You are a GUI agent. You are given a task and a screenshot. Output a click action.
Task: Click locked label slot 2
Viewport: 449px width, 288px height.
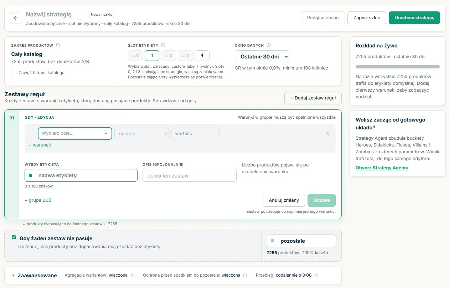(x=169, y=56)
